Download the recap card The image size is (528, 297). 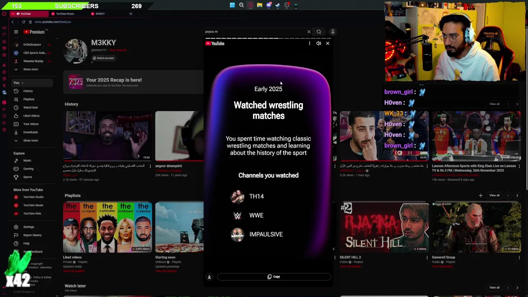coord(209,277)
